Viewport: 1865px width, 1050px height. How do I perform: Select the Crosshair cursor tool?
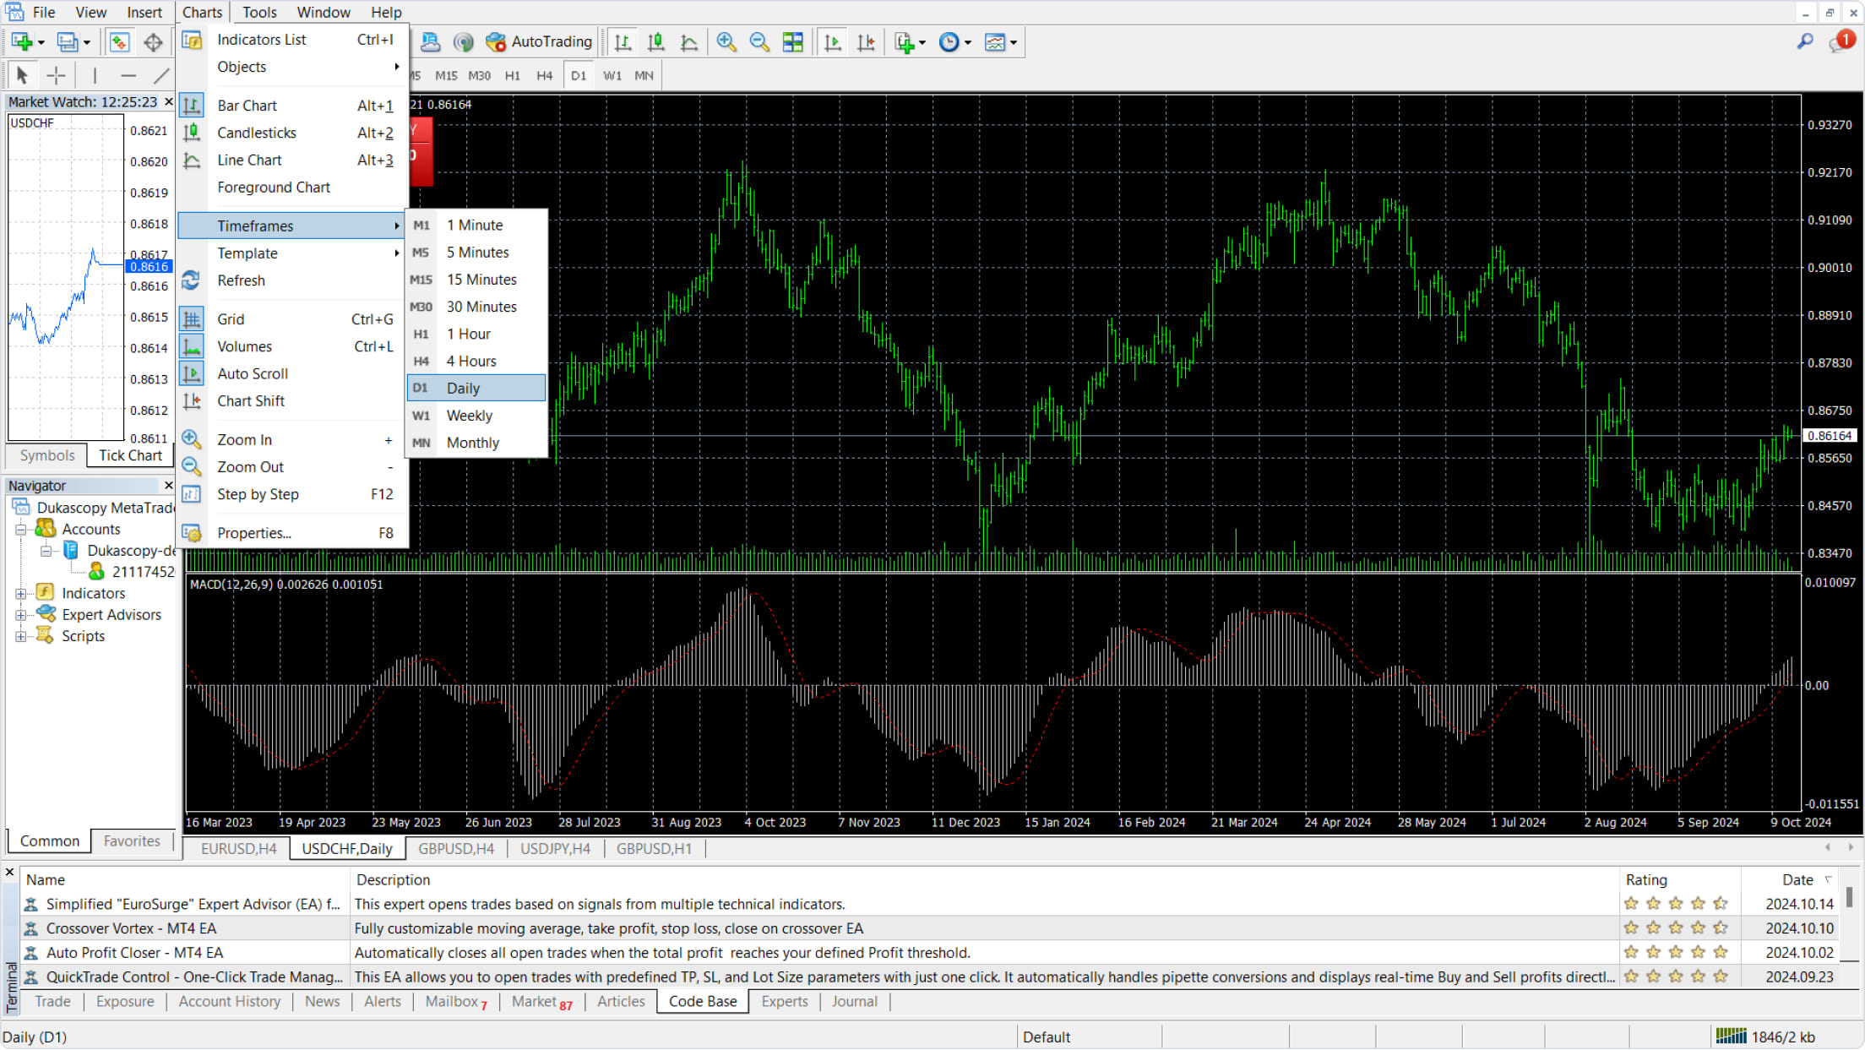coord(56,76)
